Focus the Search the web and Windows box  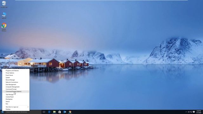23,112
